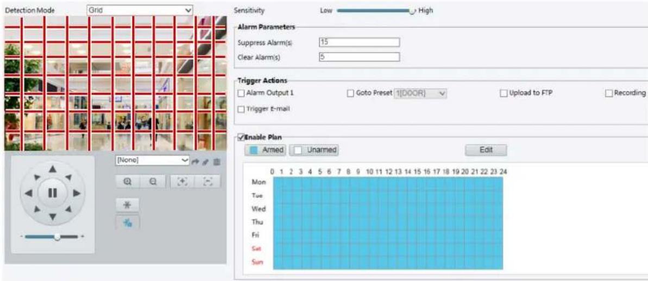Click the Clear Alarm(s) input field
Image resolution: width=648 pixels, height=281 pixels.
[x=359, y=57]
